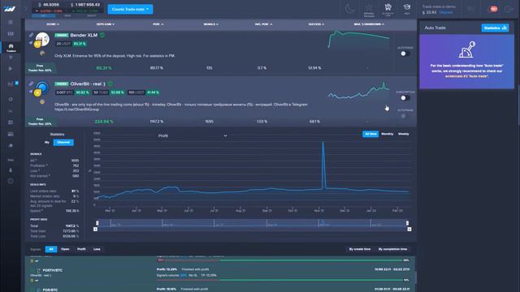Click verified shield badge next to Bender XLM
The image size is (520, 292).
pos(102,35)
